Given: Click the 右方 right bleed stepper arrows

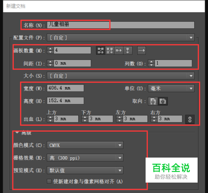Looking at the screenshot, I should coord(154,119).
